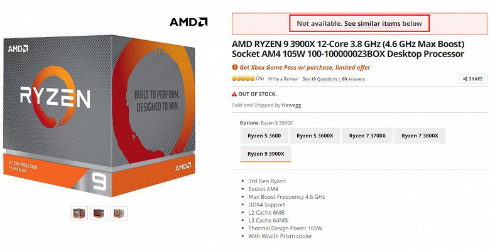Image resolution: width=490 pixels, height=251 pixels.
Task: Select the Ryzen 9 3900X option
Action: 266,154
